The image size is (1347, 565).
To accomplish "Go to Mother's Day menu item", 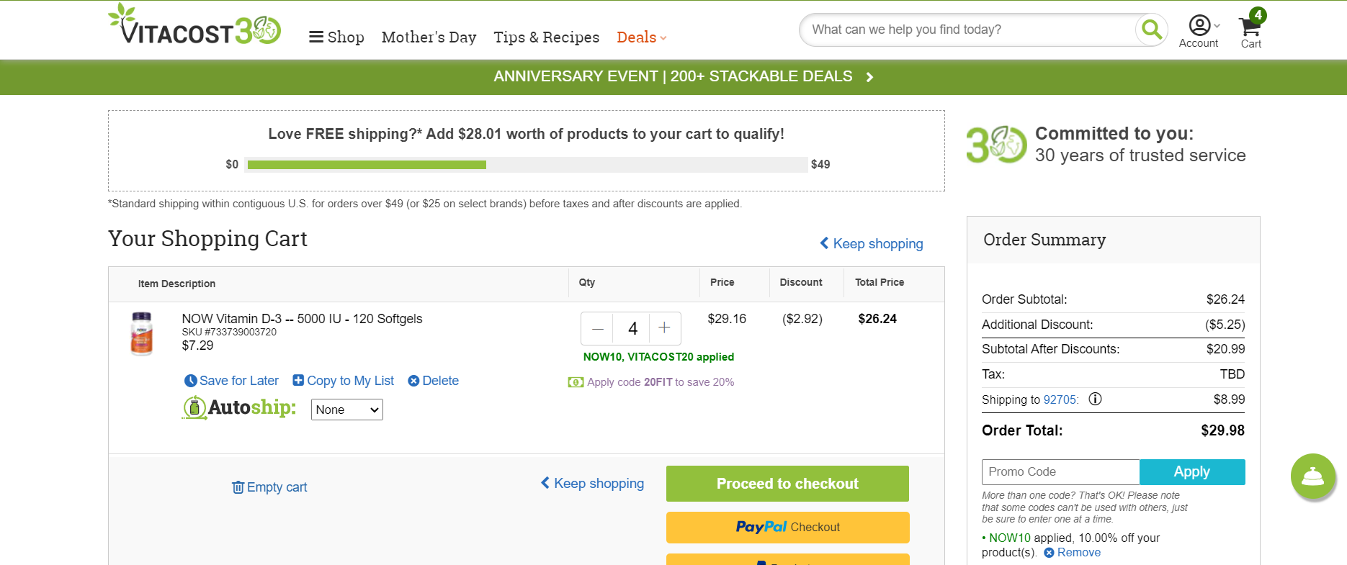I will [429, 37].
